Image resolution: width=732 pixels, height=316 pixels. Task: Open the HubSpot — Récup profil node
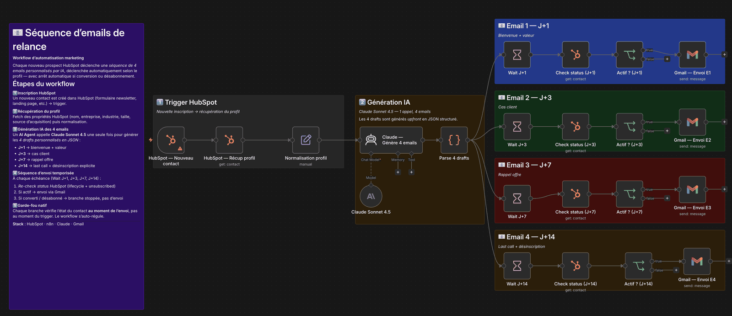point(229,140)
